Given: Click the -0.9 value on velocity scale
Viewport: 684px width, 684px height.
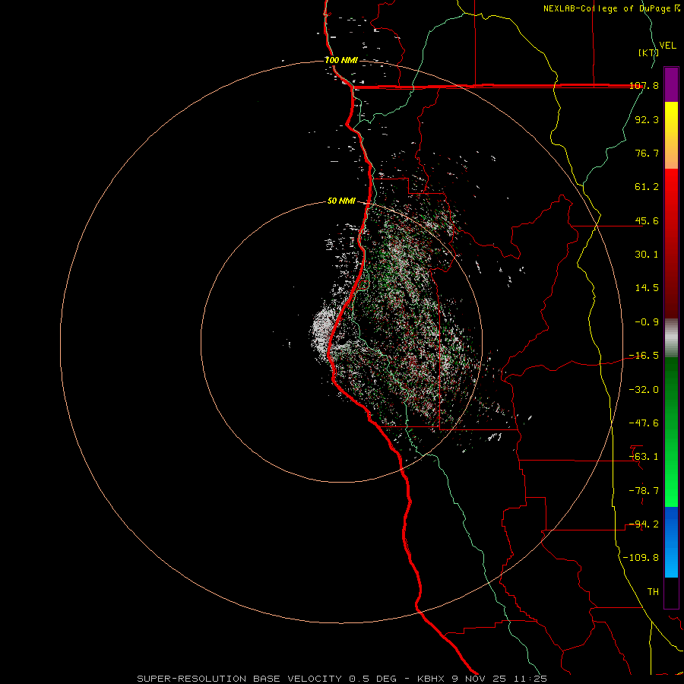Looking at the screenshot, I should tap(647, 322).
